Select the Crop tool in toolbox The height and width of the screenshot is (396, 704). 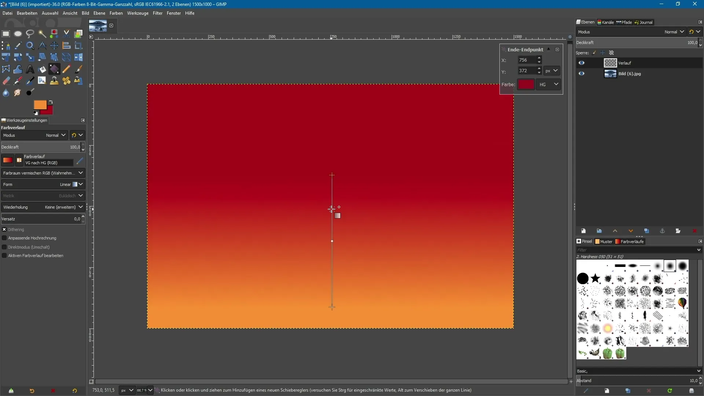pos(78,46)
